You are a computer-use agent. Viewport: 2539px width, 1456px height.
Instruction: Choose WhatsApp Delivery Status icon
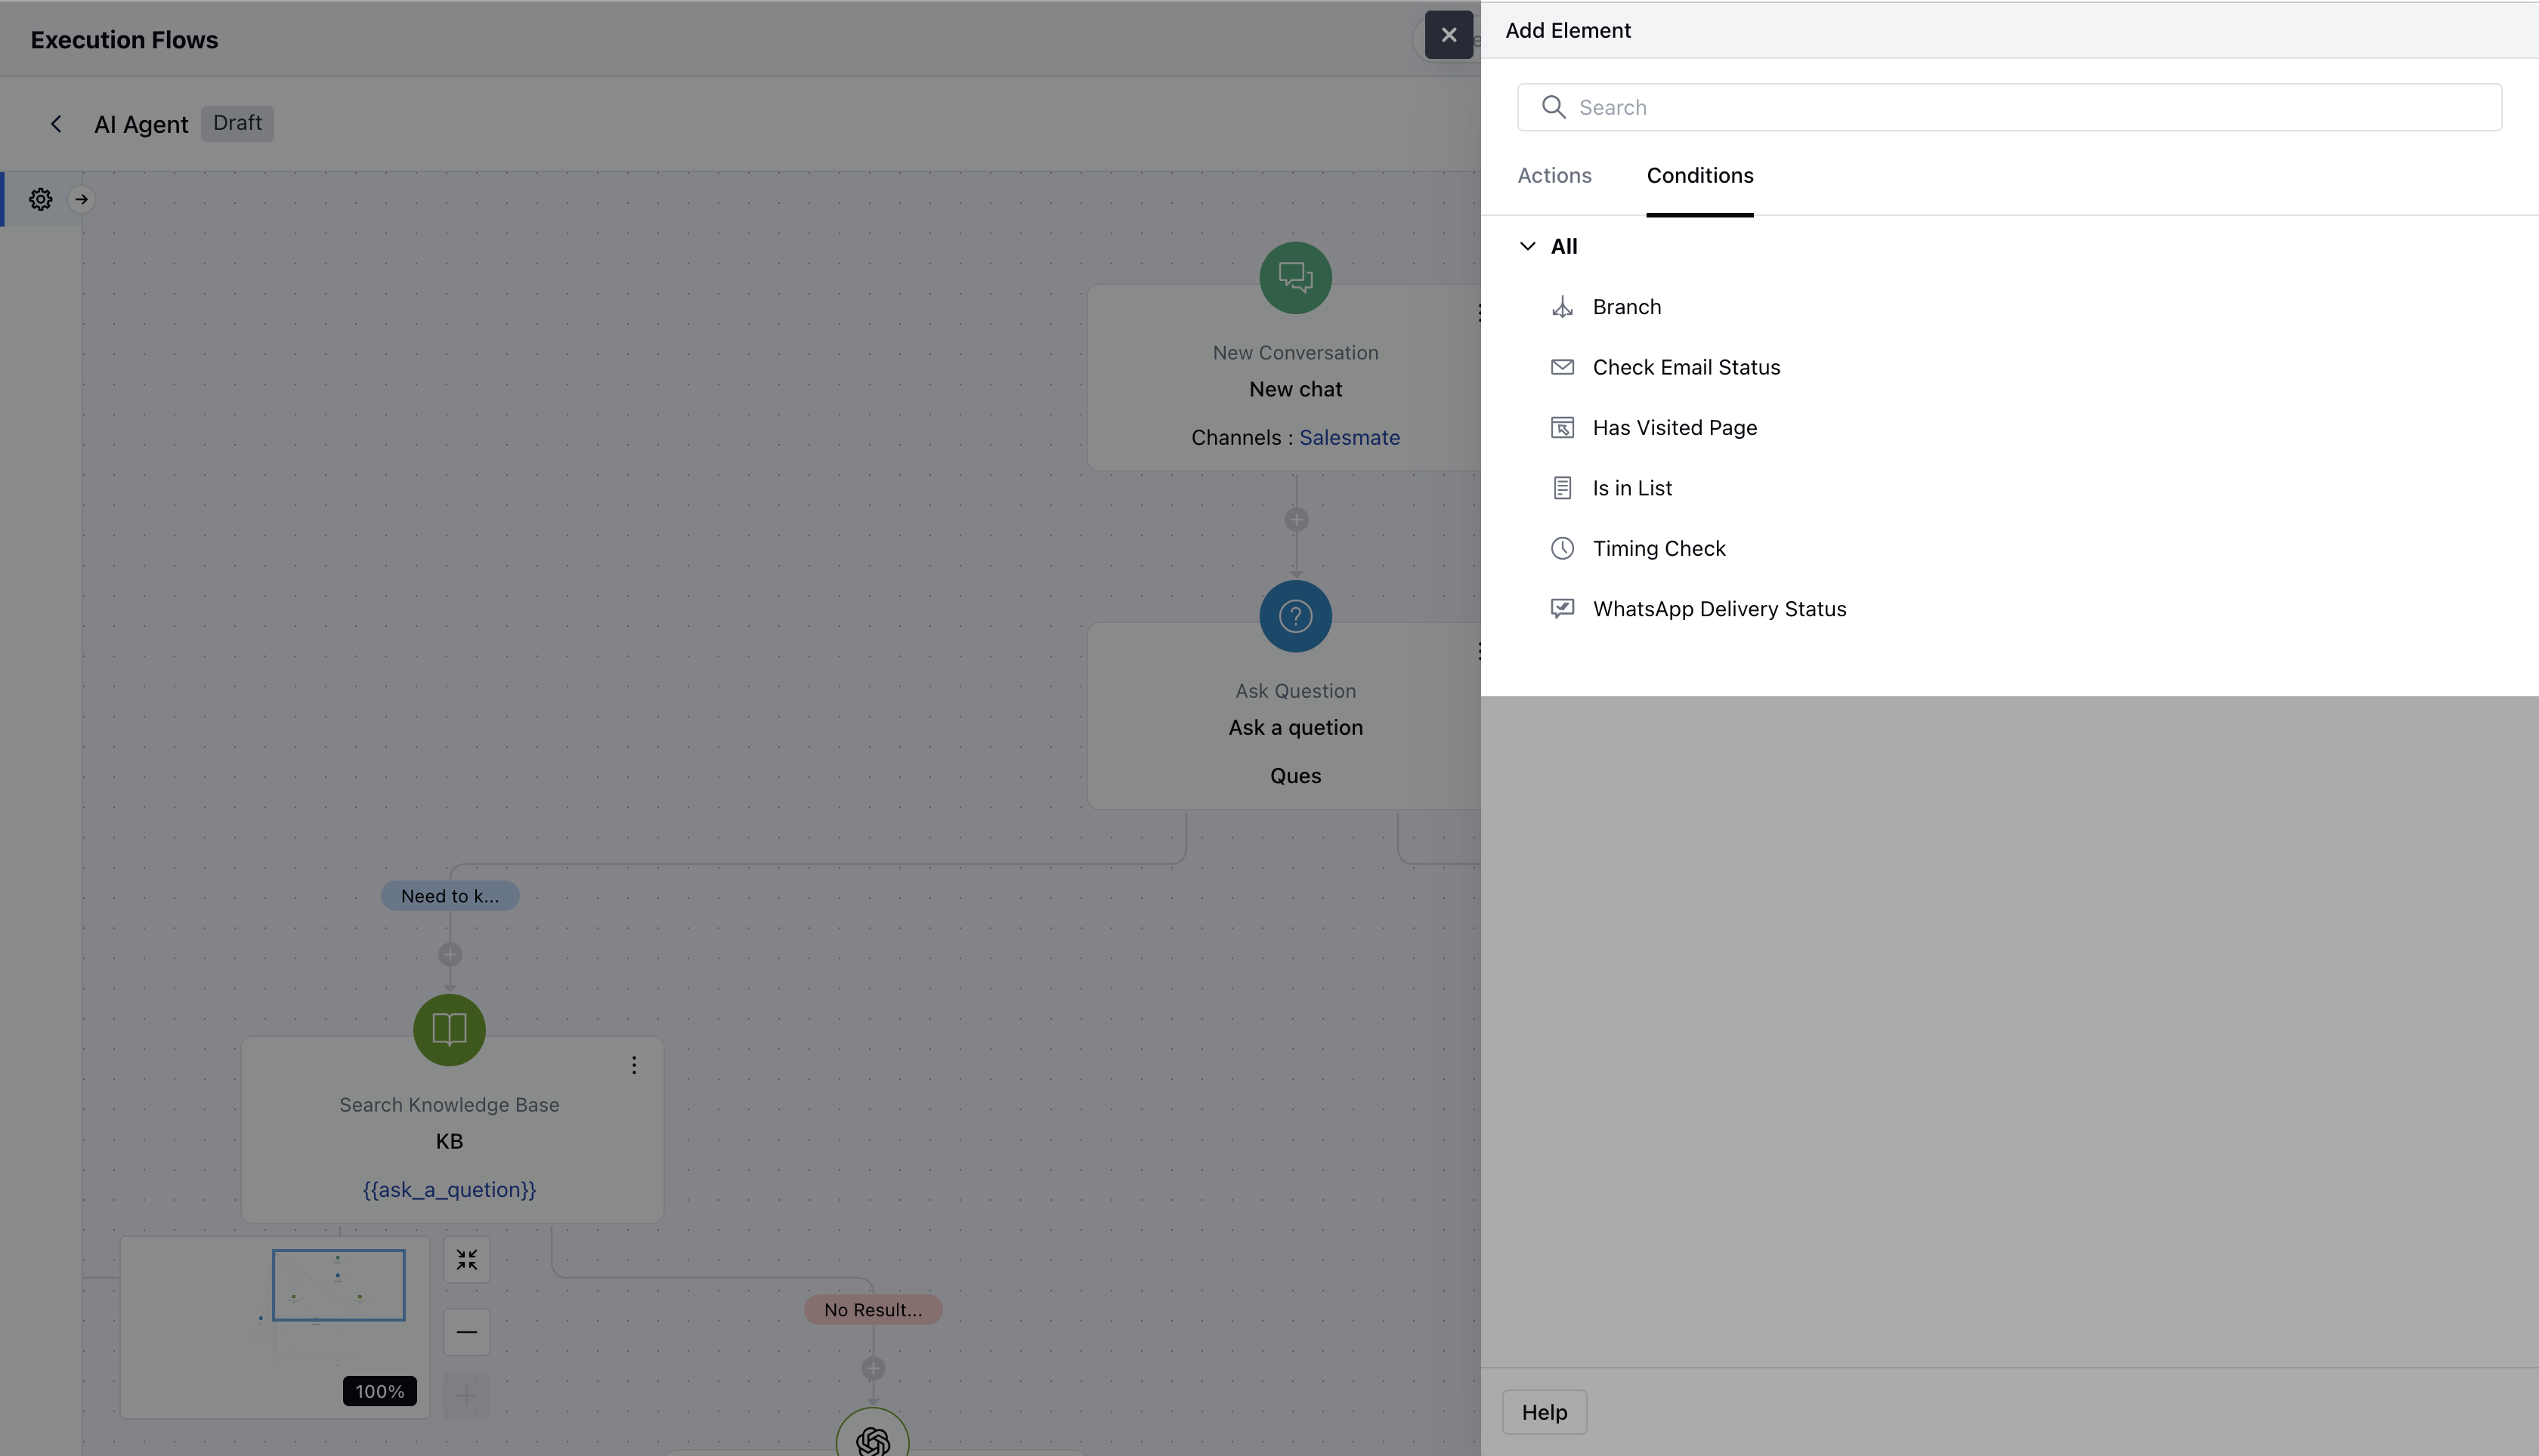click(x=1562, y=609)
